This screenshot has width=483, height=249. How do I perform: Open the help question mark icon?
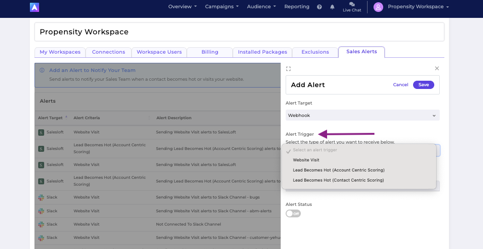(319, 7)
